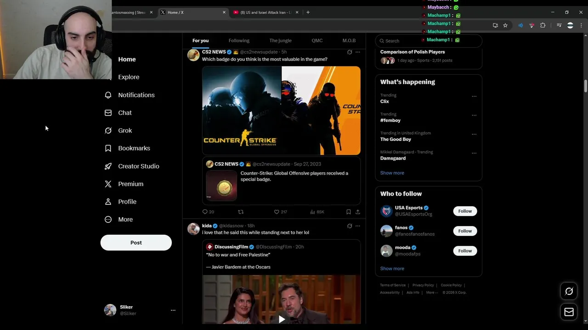Screen dimensions: 588x330
Task: Switch to the M.O.B tab
Action: coord(349,41)
